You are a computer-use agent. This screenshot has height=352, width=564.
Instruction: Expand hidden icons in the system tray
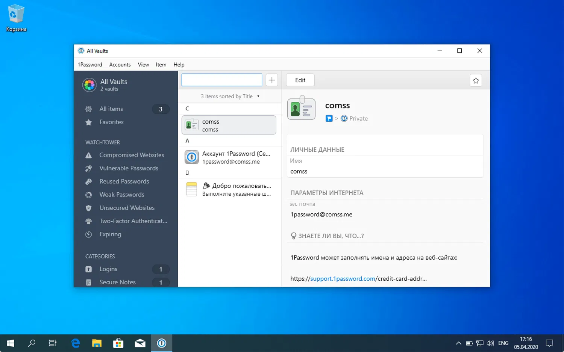coord(458,343)
